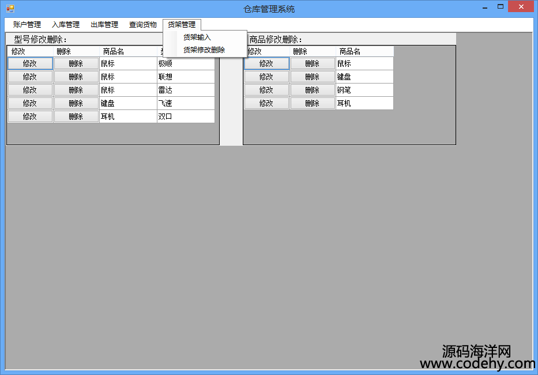Click 删除 button for 鼠标 联想 row
Viewport: 538px width, 375px height.
pos(76,77)
